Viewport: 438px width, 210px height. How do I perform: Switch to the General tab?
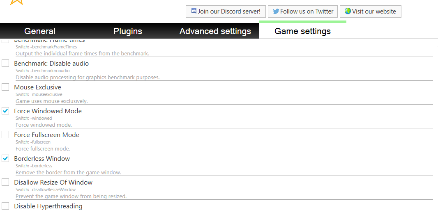pos(40,31)
